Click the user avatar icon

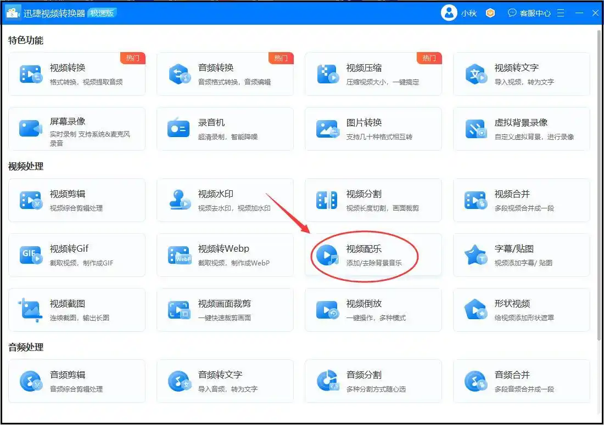click(449, 13)
